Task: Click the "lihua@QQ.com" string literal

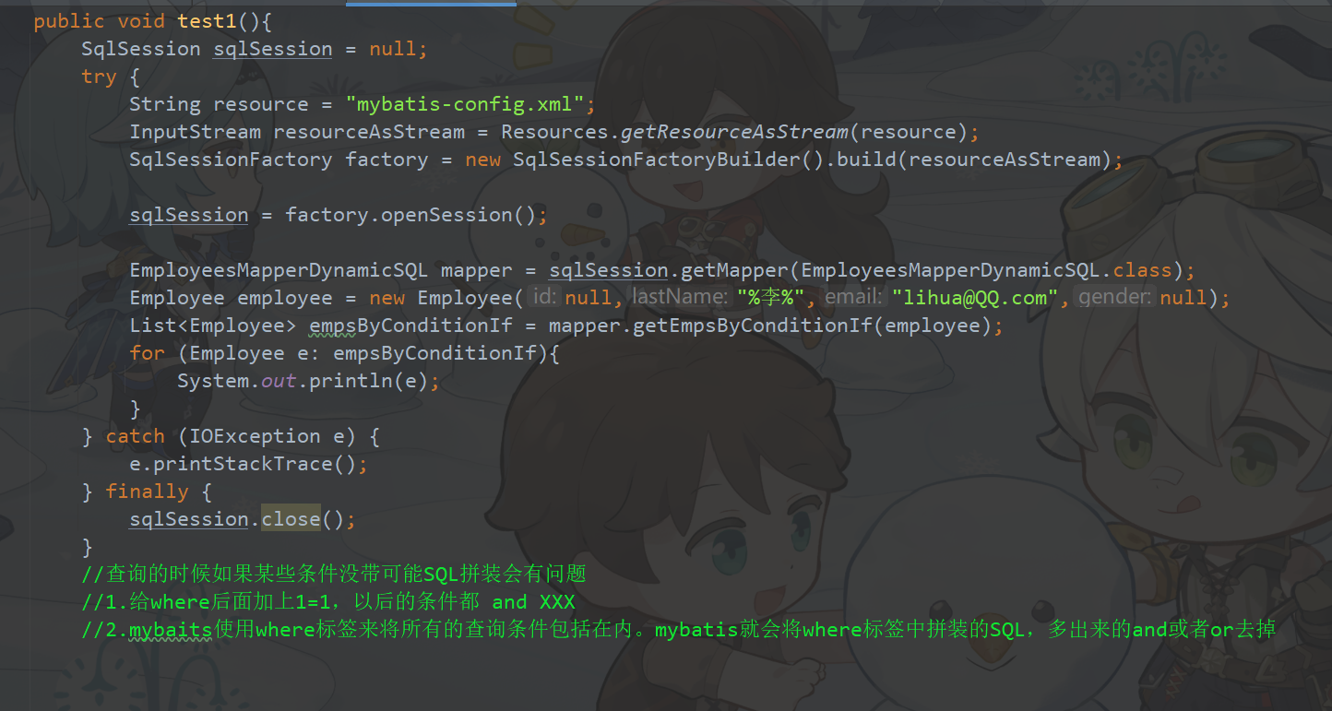Action: [975, 298]
